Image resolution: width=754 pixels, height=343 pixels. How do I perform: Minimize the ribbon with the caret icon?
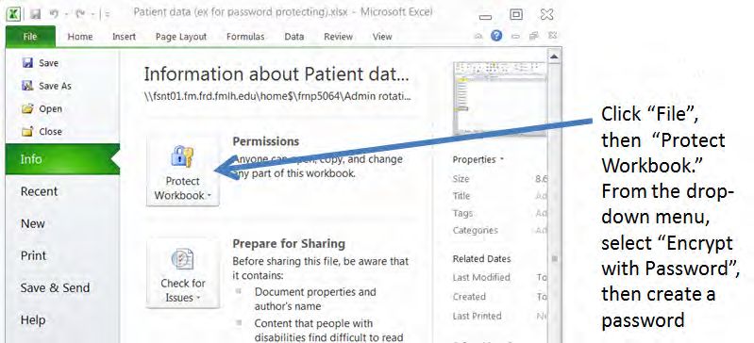pyautogui.click(x=478, y=36)
